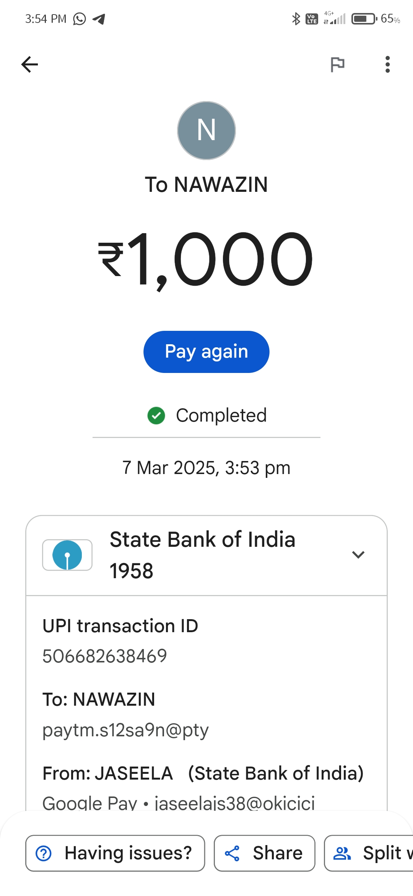Tap the Split button with people icon

369,853
